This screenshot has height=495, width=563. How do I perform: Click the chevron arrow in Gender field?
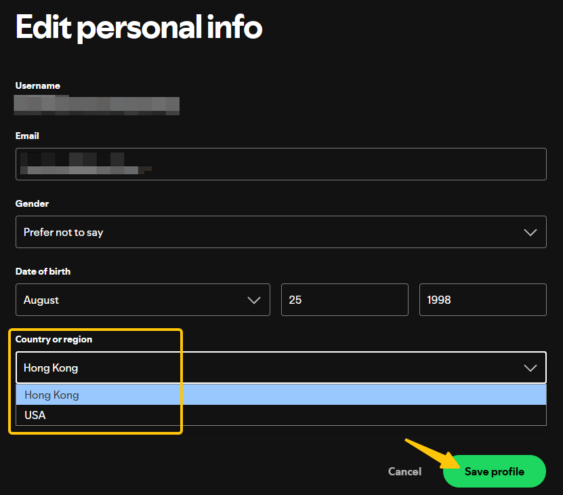(530, 233)
